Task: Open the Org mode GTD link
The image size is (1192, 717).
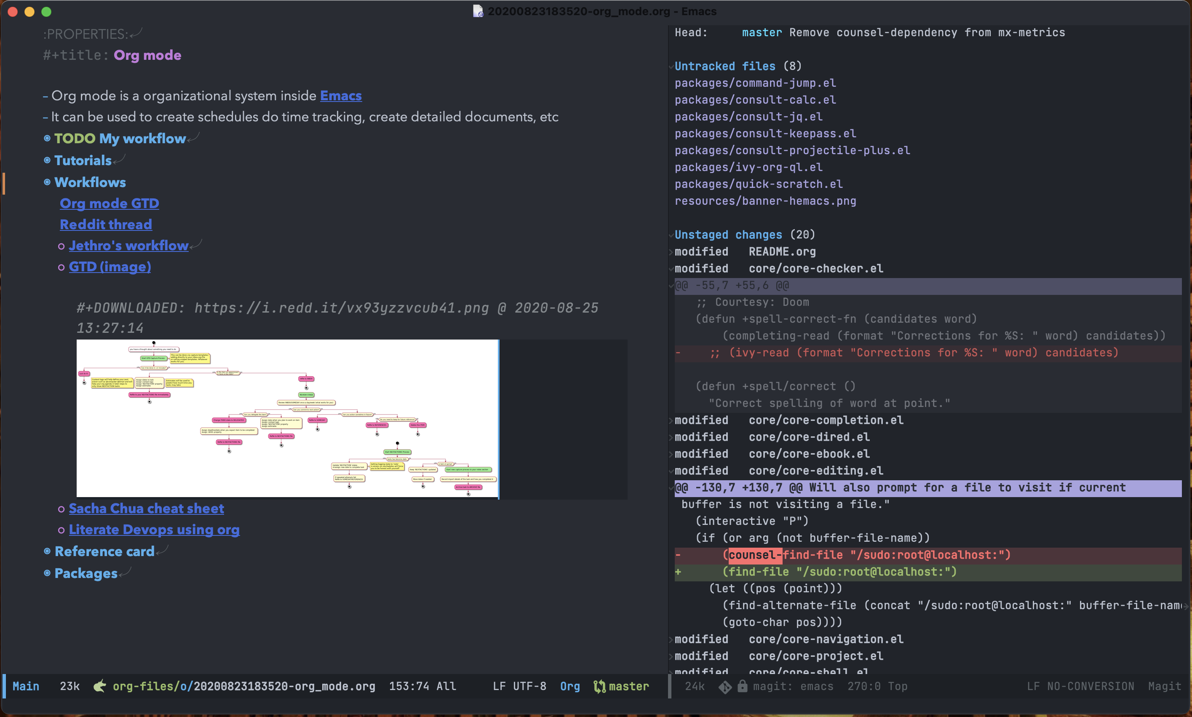Action: pos(109,203)
